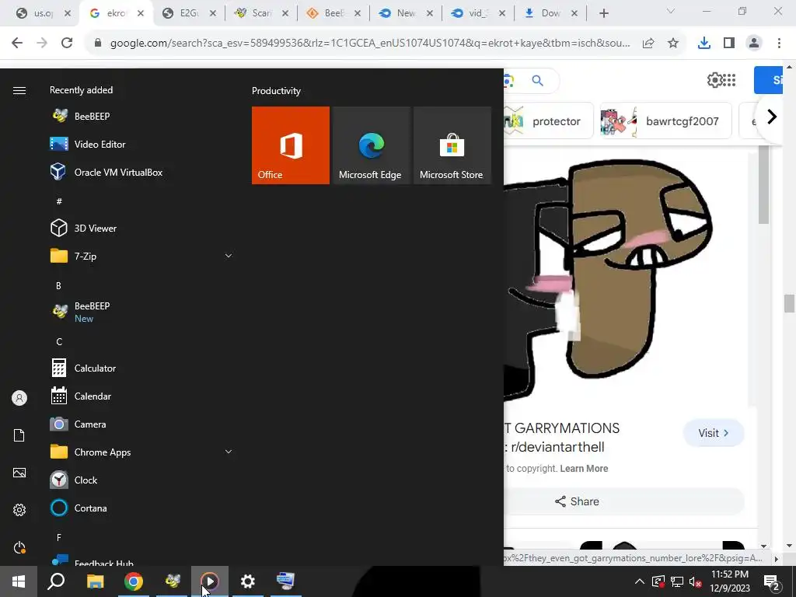Click the Chrome address bar
Image resolution: width=796 pixels, height=597 pixels.
click(369, 44)
